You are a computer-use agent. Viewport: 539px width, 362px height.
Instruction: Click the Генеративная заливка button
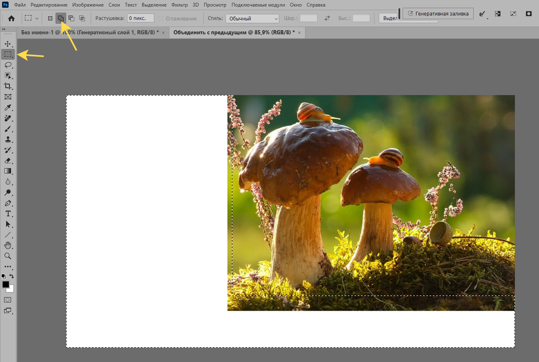tap(438, 13)
